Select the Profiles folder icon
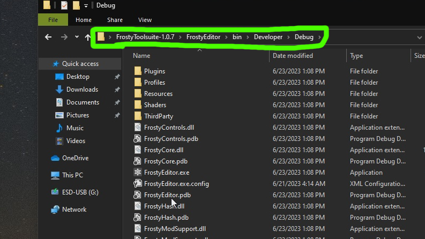 coord(138,83)
